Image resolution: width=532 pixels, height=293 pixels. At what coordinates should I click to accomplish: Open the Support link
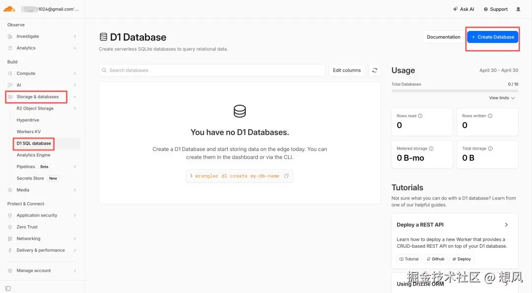(x=496, y=9)
